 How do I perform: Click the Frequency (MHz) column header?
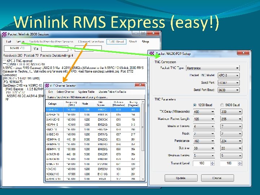(x=71, y=104)
